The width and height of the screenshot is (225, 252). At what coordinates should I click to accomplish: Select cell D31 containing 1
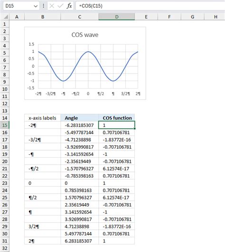click(117, 241)
